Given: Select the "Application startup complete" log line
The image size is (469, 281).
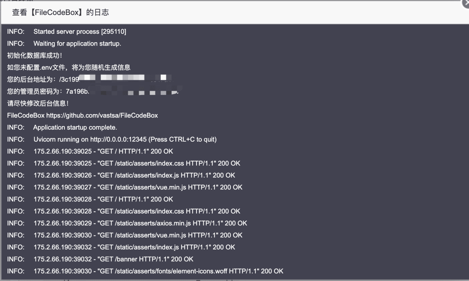Looking at the screenshot, I should [75, 128].
